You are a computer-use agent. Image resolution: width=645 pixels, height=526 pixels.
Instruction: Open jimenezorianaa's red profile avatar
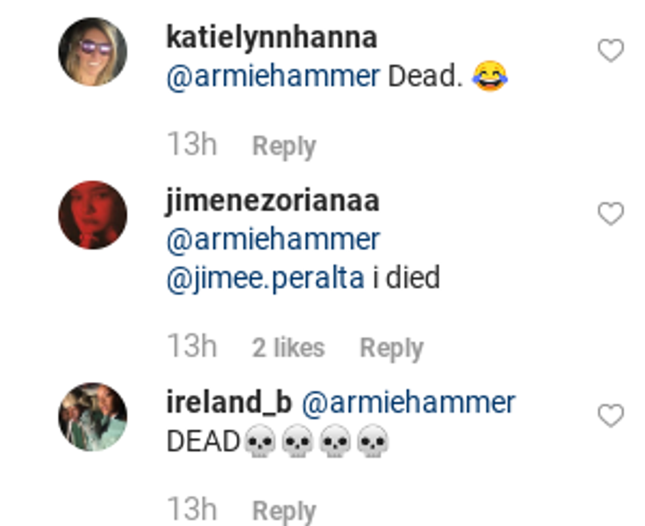pyautogui.click(x=93, y=215)
